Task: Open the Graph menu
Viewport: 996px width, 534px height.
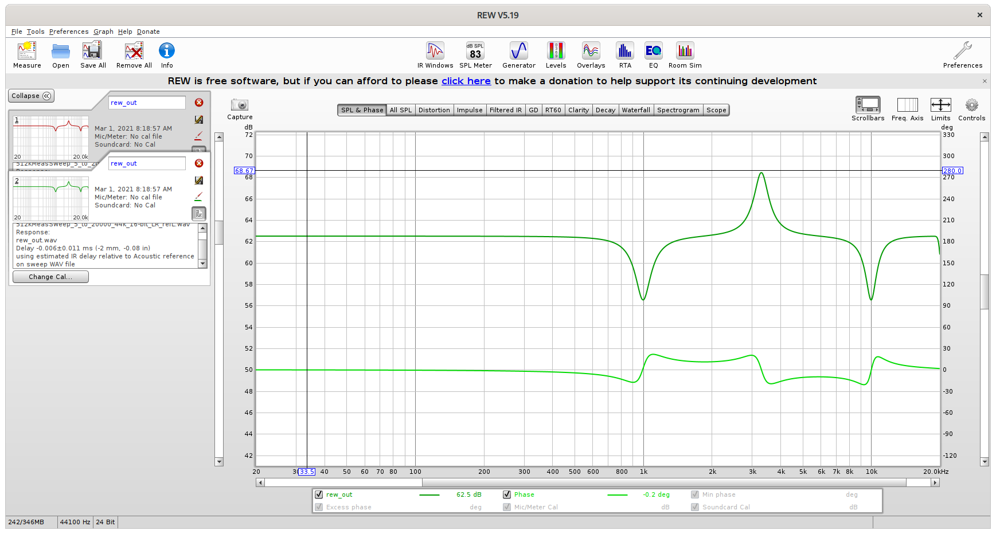Action: coord(104,32)
